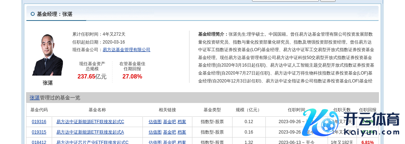Image resolution: width=405 pixels, height=144 pixels.
Task: Open 易方达中证新能源ETF联接发起式C fund page
Action: (90, 122)
